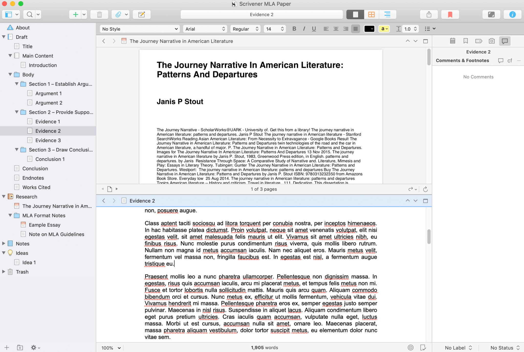The height and width of the screenshot is (352, 524).
Task: Switch to outliner view mode
Action: (387, 14)
